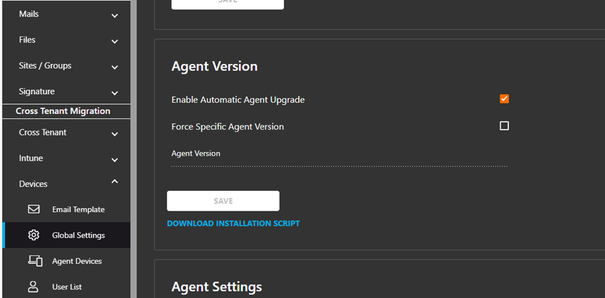Expand Sites / Groups chevron
The width and height of the screenshot is (605, 298).
pyautogui.click(x=115, y=68)
